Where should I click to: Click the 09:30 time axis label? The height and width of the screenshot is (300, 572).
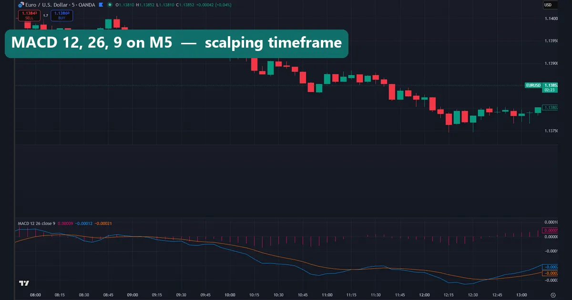coord(181,295)
